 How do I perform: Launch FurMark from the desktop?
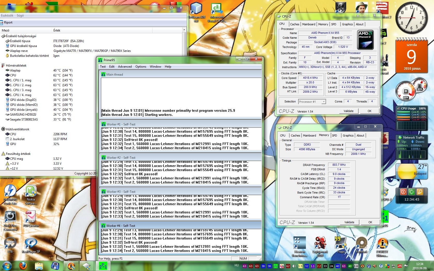click(x=361, y=245)
